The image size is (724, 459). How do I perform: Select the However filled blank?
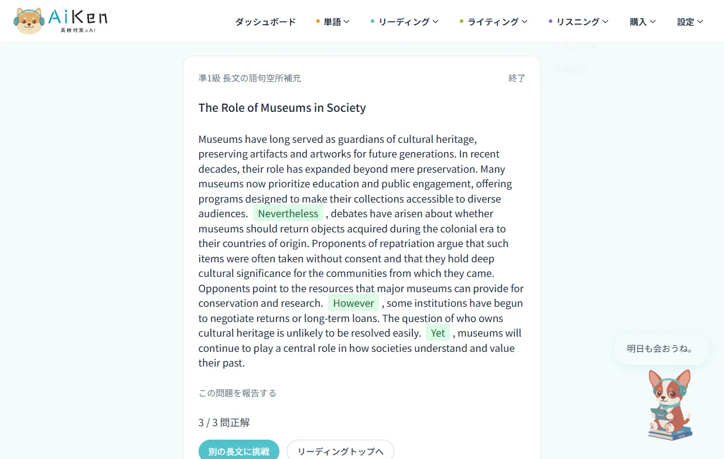[353, 303]
